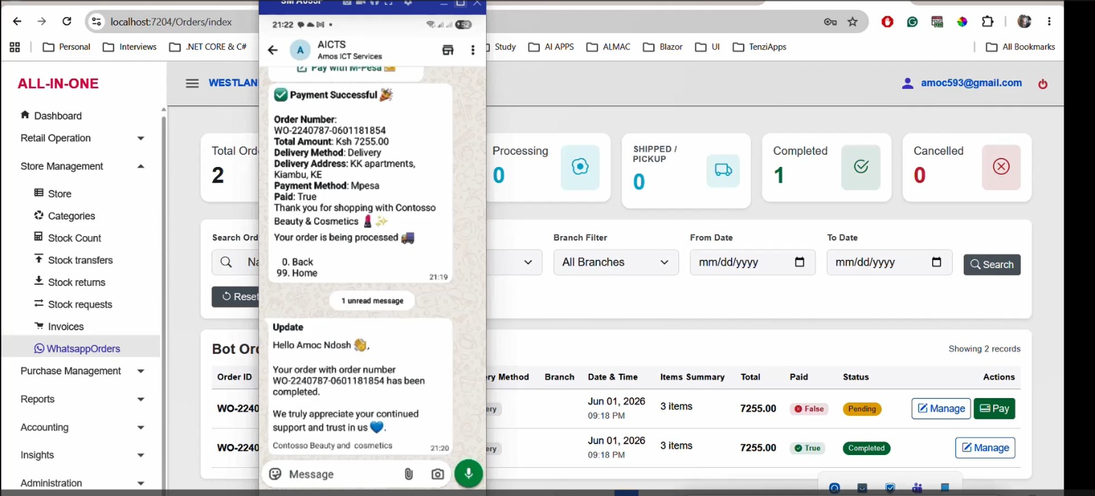
Task: Bookmark this page with star icon
Action: click(853, 22)
